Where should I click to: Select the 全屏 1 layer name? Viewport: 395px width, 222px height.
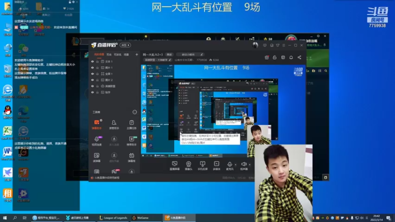point(109,74)
